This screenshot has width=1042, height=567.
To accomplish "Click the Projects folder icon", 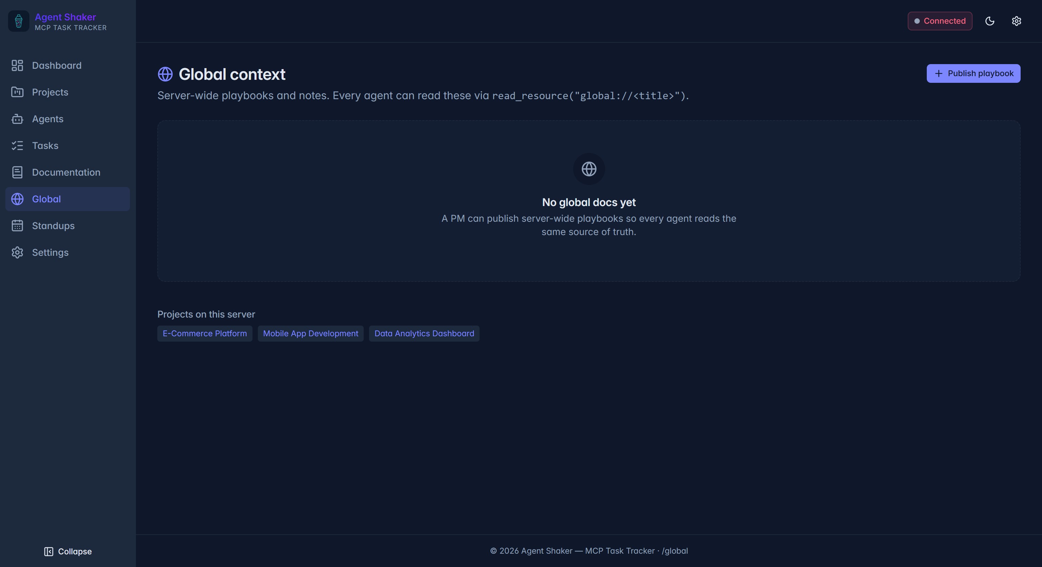I will tap(17, 92).
